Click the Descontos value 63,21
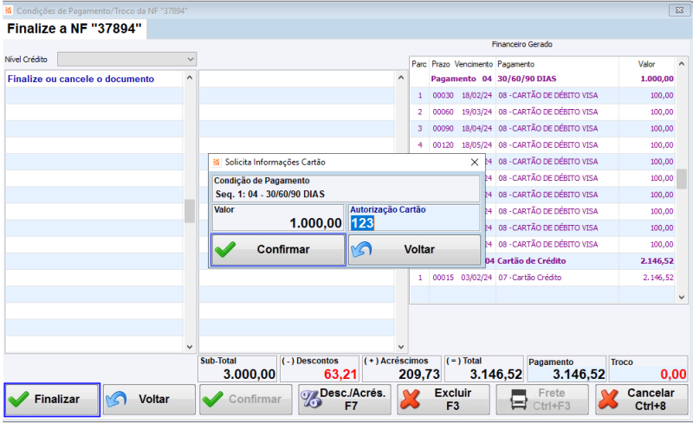 [x=340, y=375]
